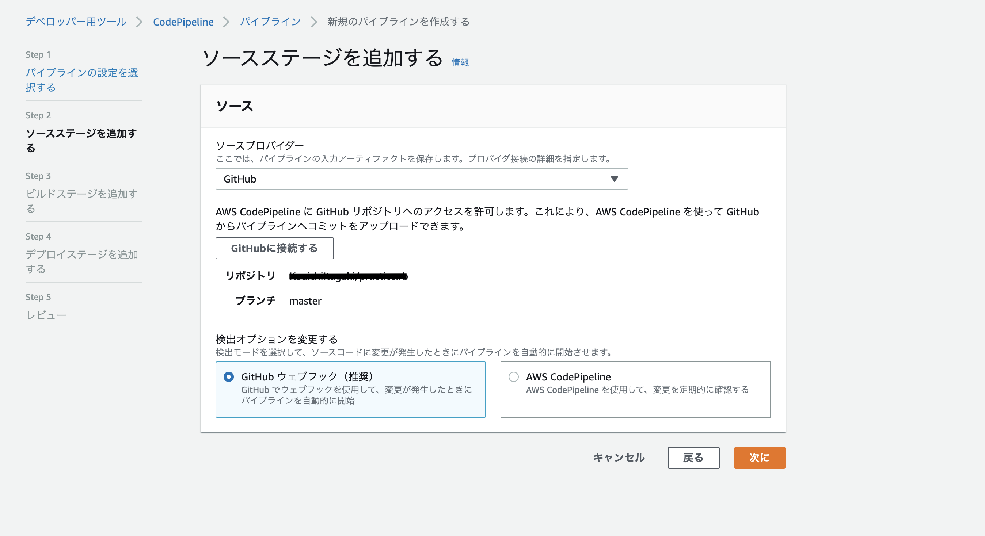This screenshot has height=536, width=985.
Task: Click Step 2 ソースステージを追加する item
Action: pos(81,140)
